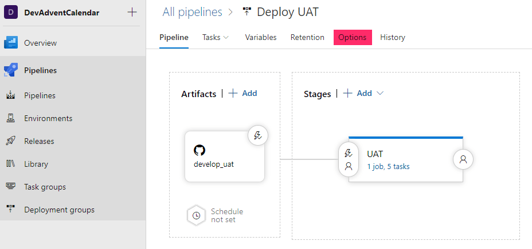Viewport: 532px width, 249px height.
Task: Click the Add artifact button
Action: coord(242,93)
